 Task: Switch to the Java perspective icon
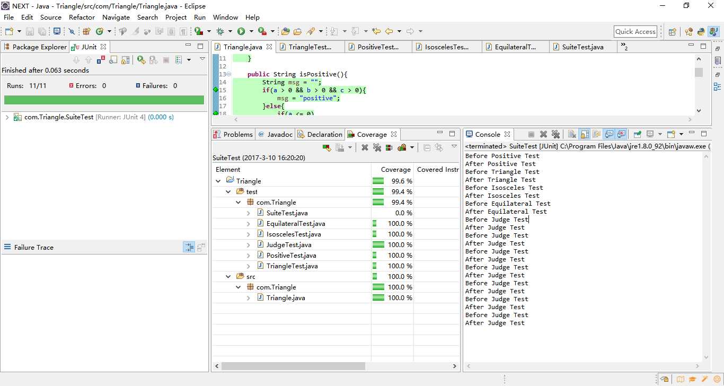point(713,32)
